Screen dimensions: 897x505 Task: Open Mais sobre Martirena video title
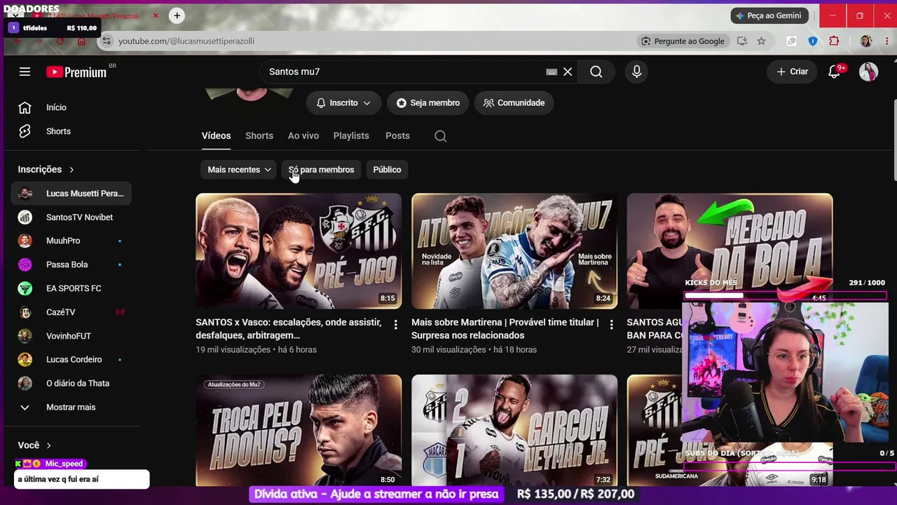(505, 329)
